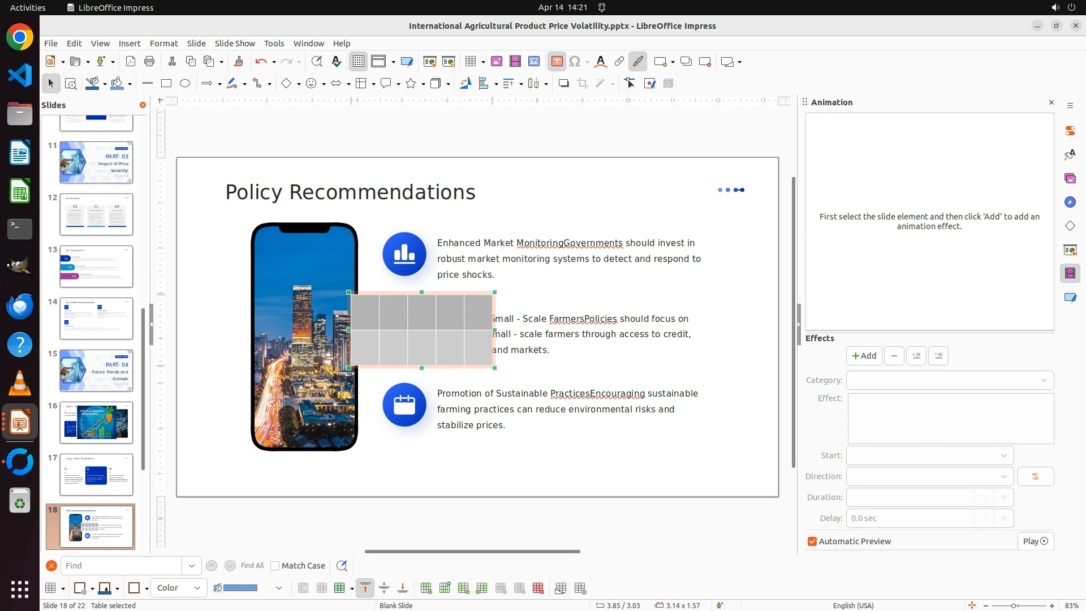The image size is (1086, 611).
Task: Click the Export as PDF icon
Action: pyautogui.click(x=131, y=62)
